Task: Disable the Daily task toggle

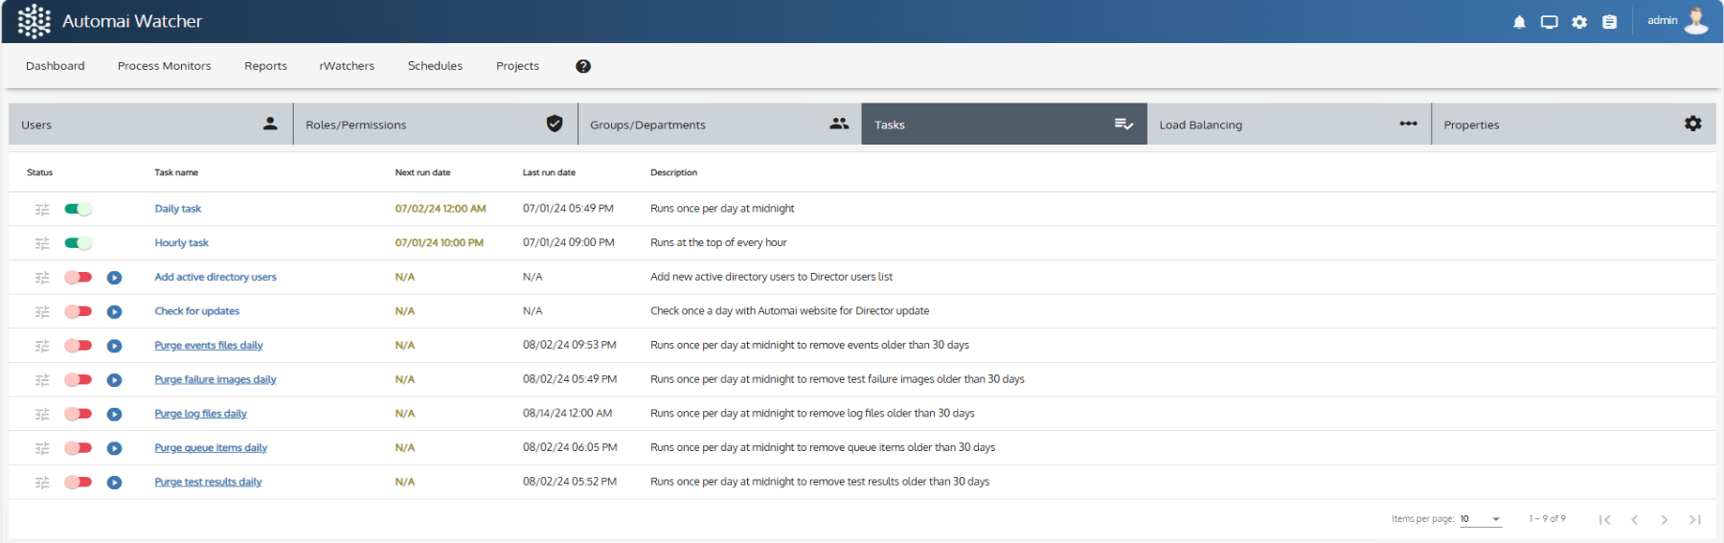Action: point(79,209)
